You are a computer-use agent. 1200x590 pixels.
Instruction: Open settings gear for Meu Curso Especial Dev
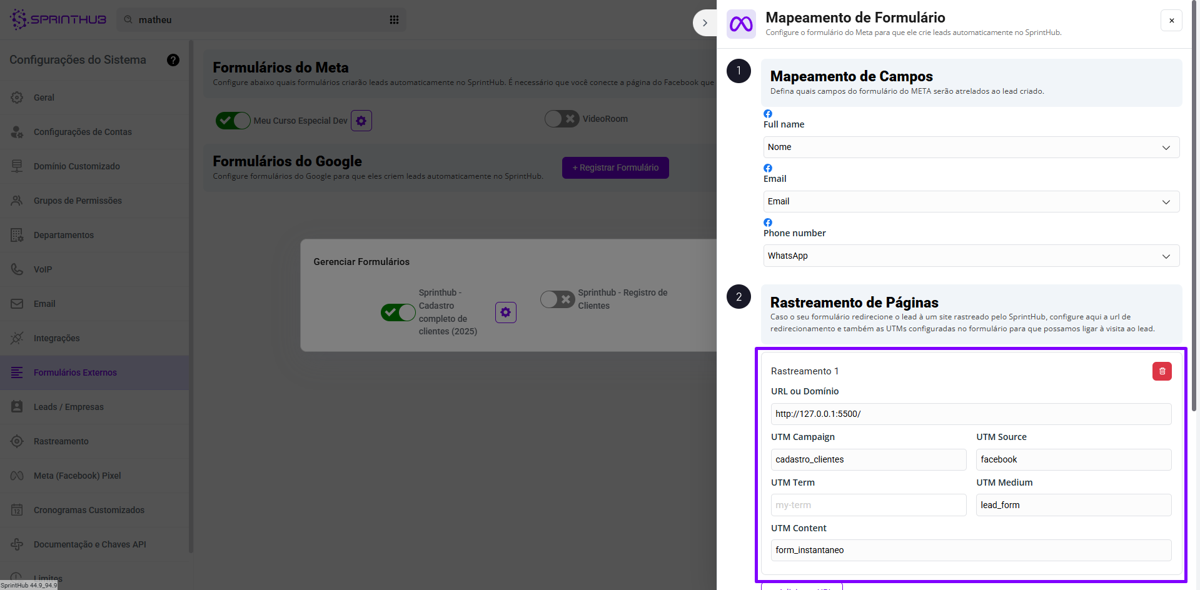(361, 121)
